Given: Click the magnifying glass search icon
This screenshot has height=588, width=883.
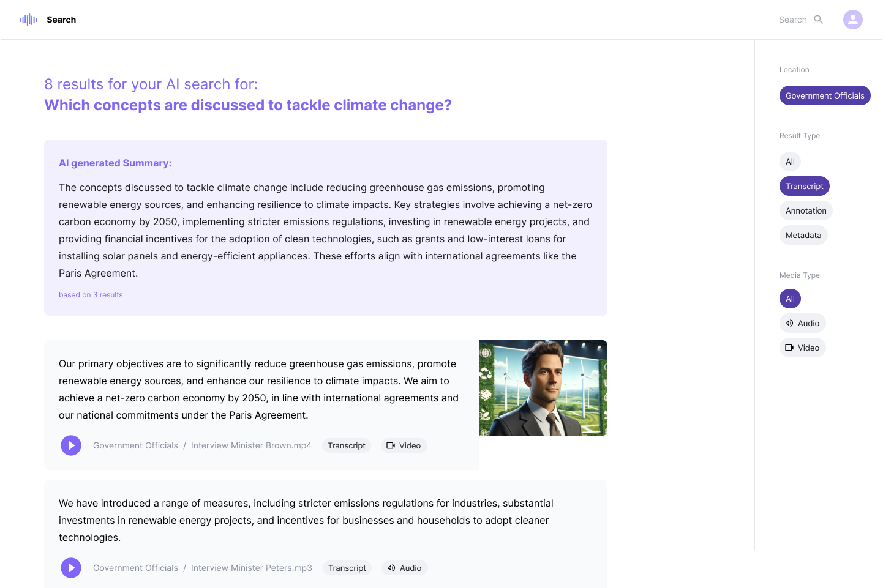Looking at the screenshot, I should point(818,20).
